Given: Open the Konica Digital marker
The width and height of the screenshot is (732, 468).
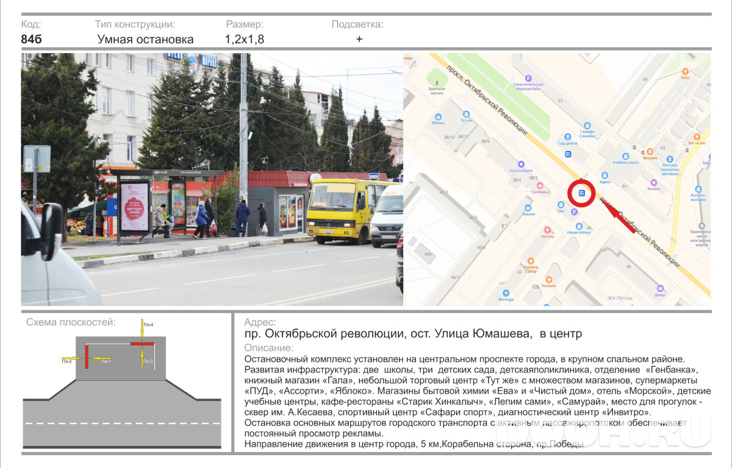Looking at the screenshot, I should pyautogui.click(x=521, y=164).
